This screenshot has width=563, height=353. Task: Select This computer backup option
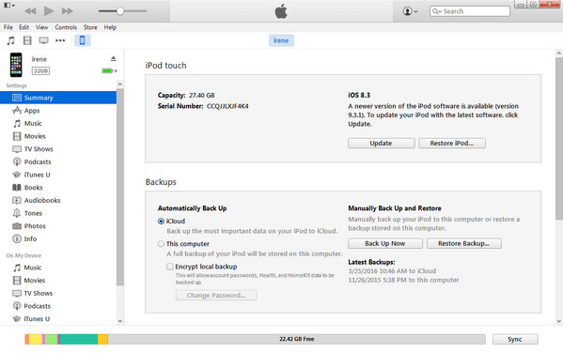tap(162, 244)
